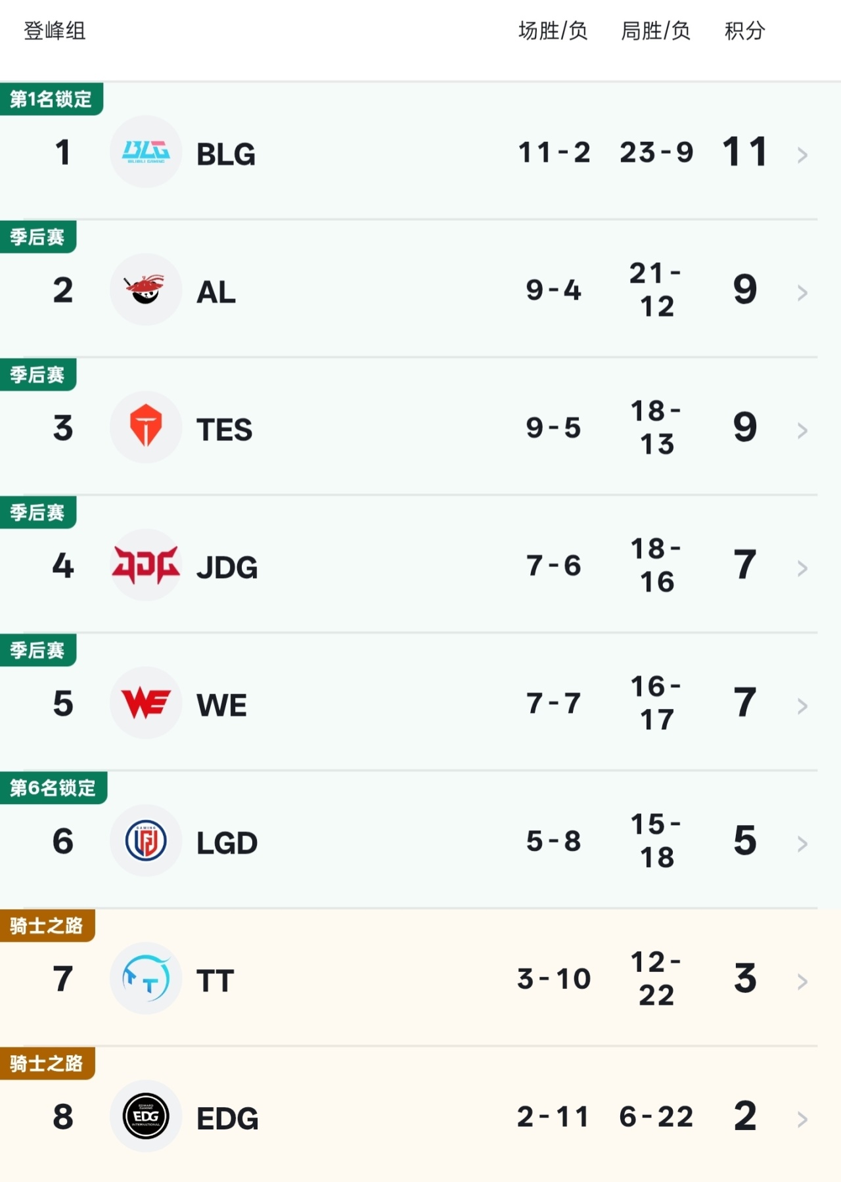The height and width of the screenshot is (1182, 841).
Task: Open the TT team logo
Action: tap(146, 978)
